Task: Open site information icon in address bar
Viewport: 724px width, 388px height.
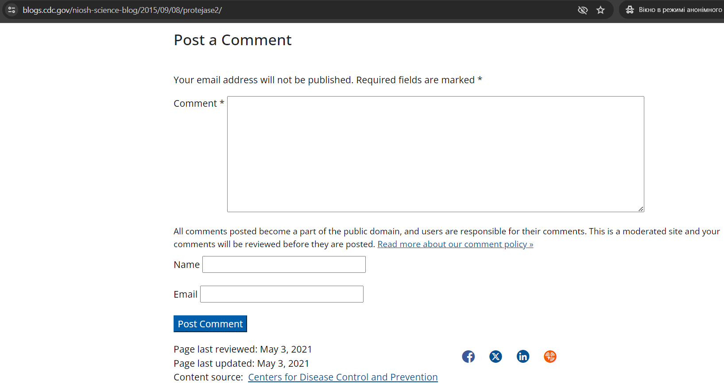Action: [12, 10]
